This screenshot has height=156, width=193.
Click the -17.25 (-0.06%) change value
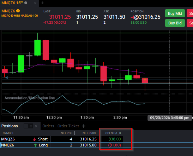click(55, 23)
